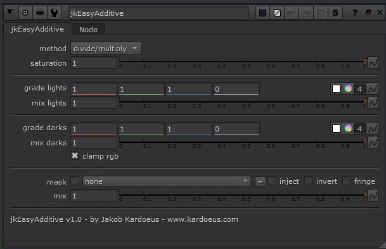
Task: Open the method divide/multiply dropdown
Action: 106,49
